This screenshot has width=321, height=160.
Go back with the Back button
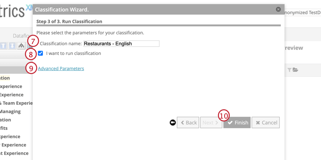click(188, 122)
